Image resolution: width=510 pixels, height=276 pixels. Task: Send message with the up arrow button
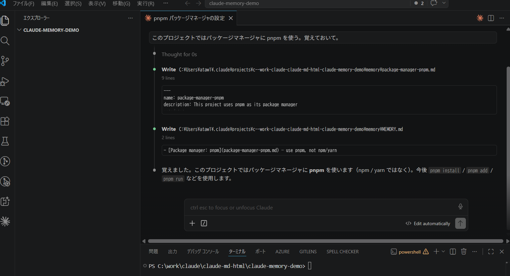[460, 223]
